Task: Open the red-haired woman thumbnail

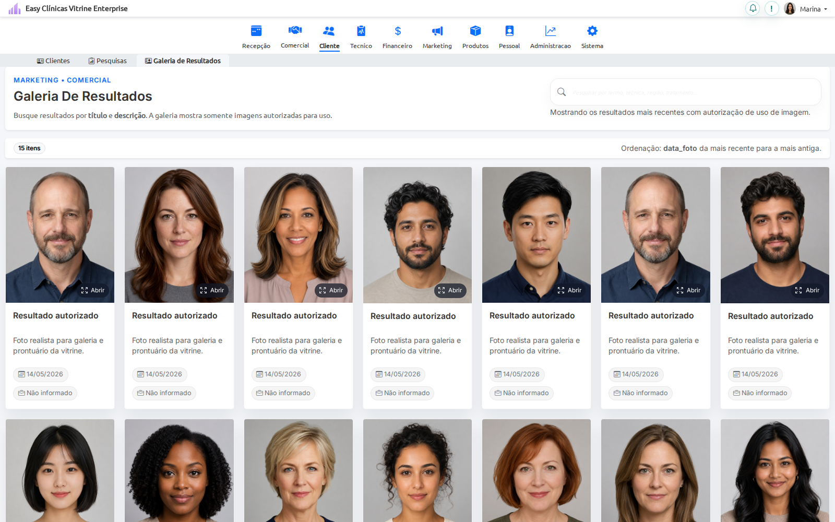Action: point(179,235)
